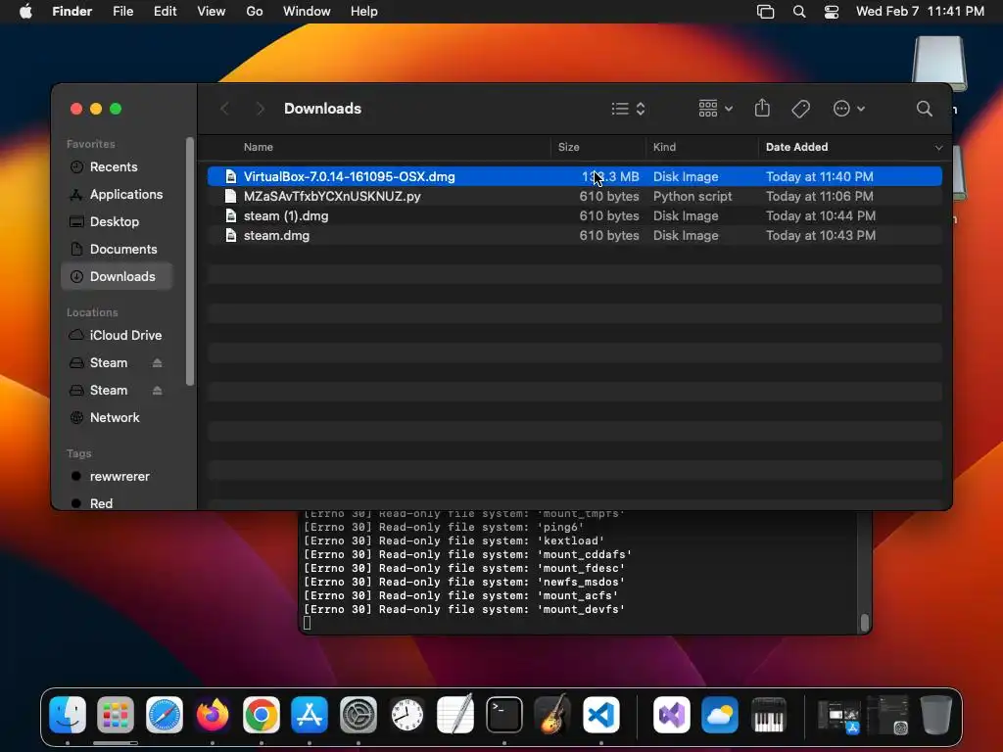1003x752 pixels.
Task: Open the Finder application menu
Action: pyautogui.click(x=72, y=12)
